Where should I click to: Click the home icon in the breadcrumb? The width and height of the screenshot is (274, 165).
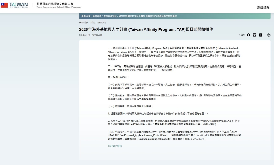point(80,23)
